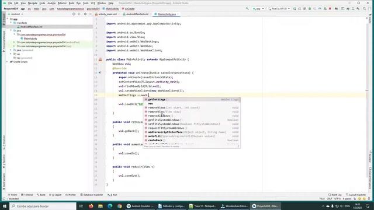374x210 pixels.
Task: Select AndroidManifest.xml in project tree
Action: click(31, 27)
